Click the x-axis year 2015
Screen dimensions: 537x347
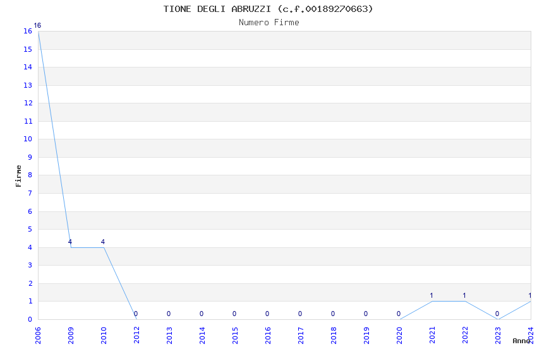pos(235,335)
